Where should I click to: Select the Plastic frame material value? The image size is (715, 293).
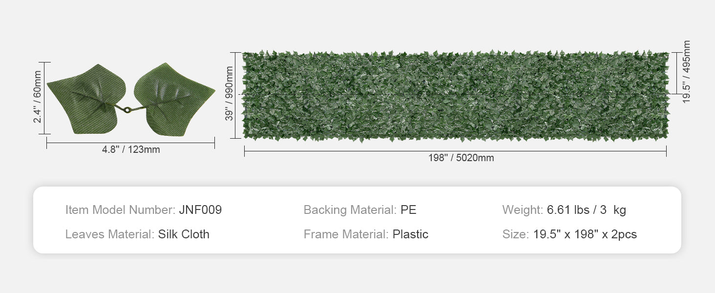pos(410,234)
